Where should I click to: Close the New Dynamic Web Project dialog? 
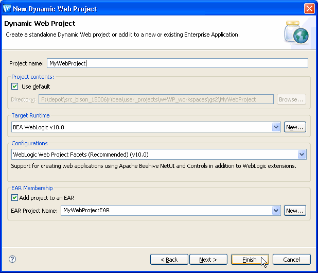point(309,9)
